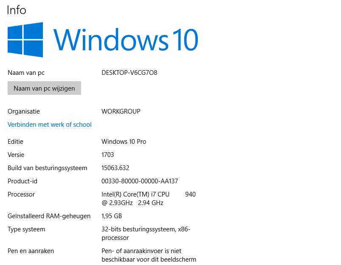Select the version value '1703'

[107, 155]
